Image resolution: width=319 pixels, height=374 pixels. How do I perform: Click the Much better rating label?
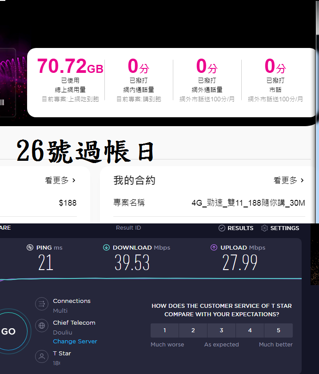(x=275, y=344)
